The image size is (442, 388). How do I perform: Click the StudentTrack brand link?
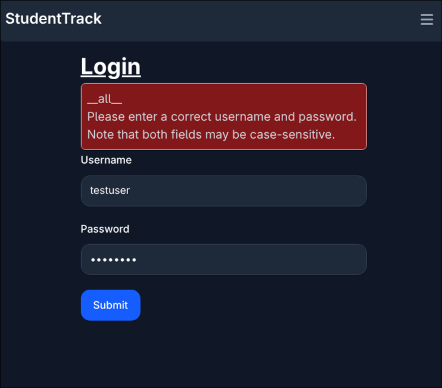54,19
